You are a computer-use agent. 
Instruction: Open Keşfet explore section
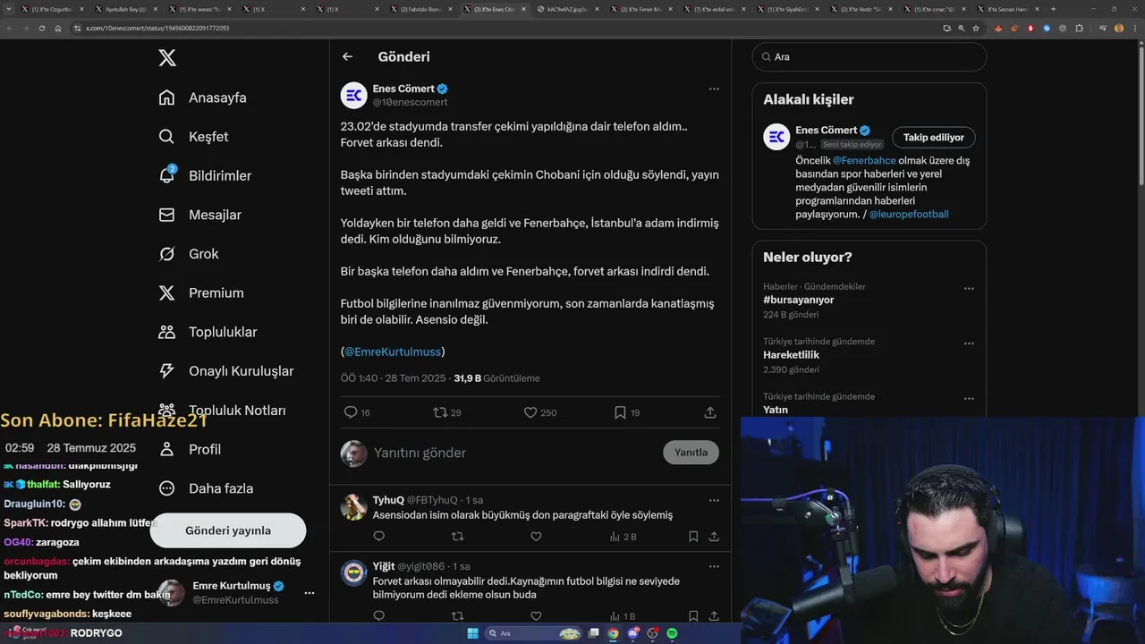click(x=193, y=137)
